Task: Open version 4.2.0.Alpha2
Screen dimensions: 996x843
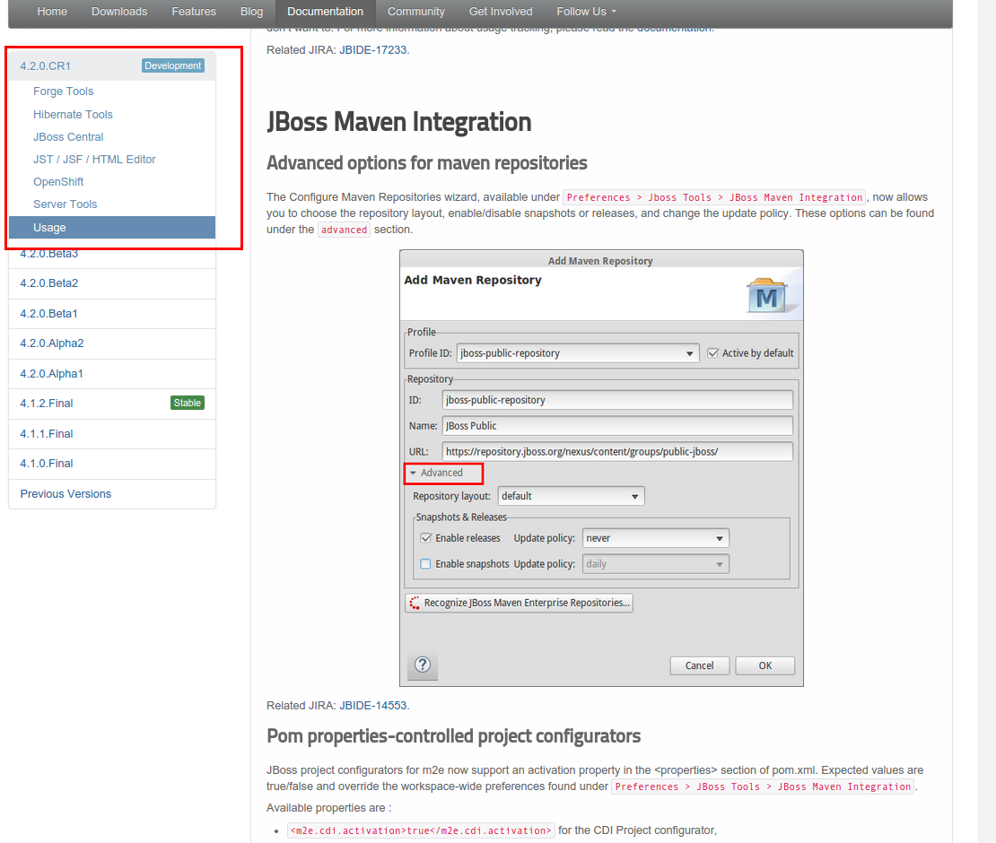Action: coord(51,343)
